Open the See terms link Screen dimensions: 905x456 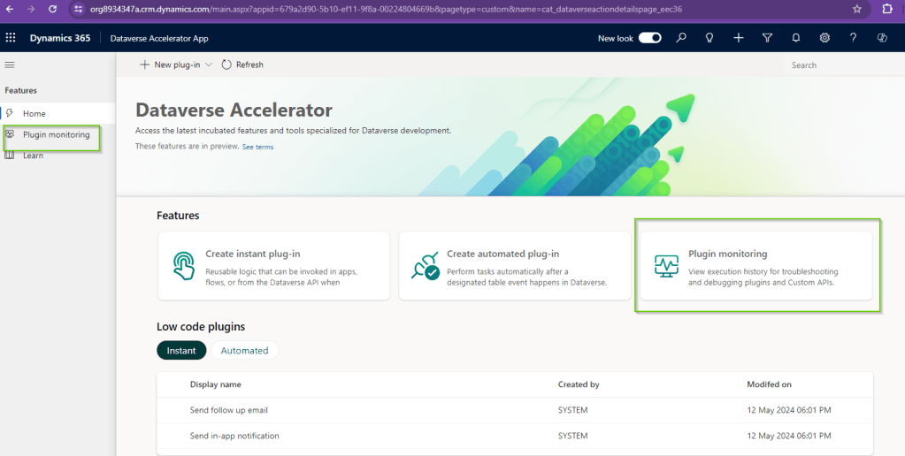[x=257, y=147]
